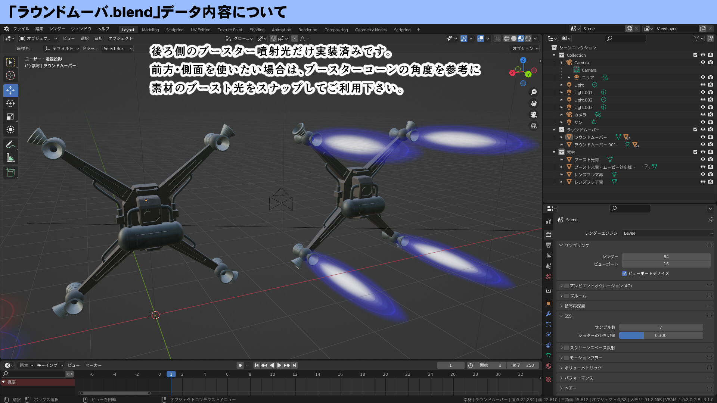Viewport: 717px width, 403px height.
Task: Open Modifier Properties with the wrench icon
Action: (x=548, y=314)
